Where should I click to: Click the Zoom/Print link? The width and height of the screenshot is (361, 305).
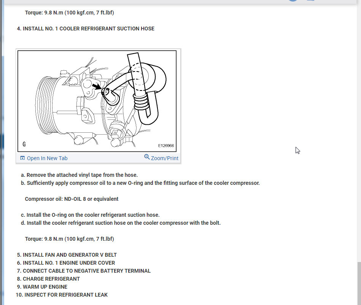[x=164, y=158]
